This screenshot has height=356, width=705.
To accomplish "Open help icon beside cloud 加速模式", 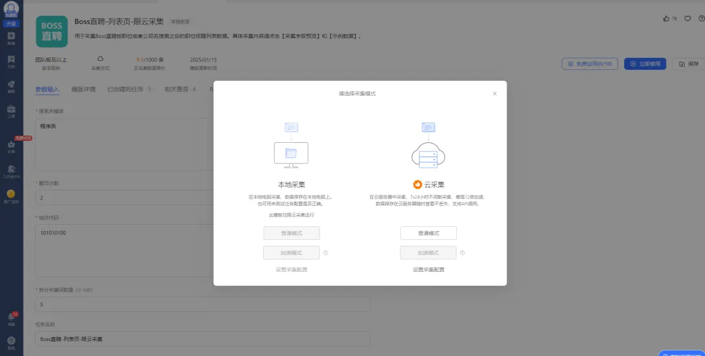I will pyautogui.click(x=462, y=253).
